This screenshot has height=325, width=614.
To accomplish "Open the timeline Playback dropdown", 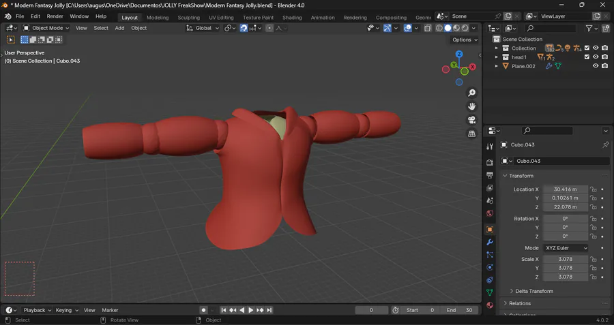I will tap(38, 310).
